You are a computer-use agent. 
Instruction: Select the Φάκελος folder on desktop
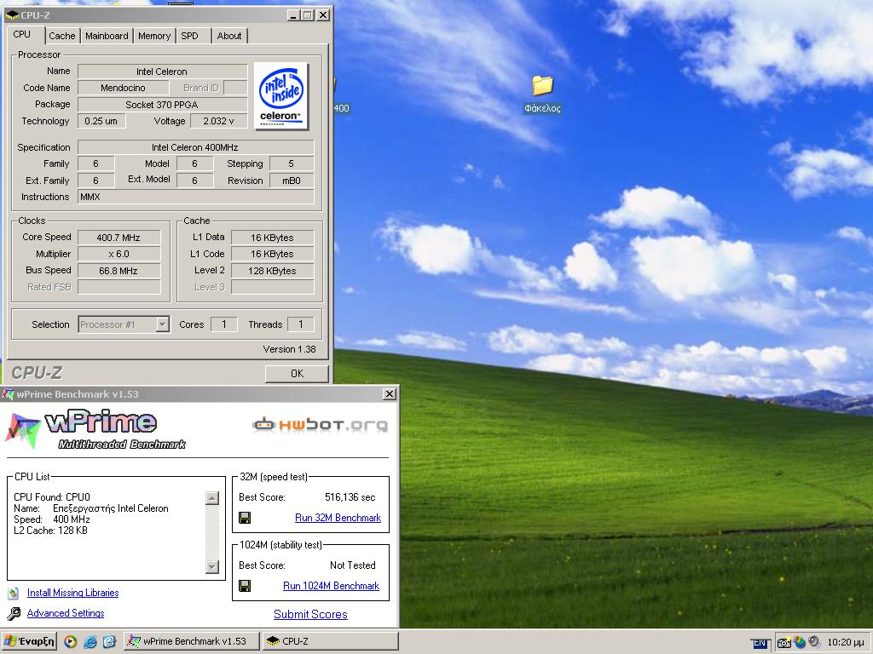click(x=542, y=95)
